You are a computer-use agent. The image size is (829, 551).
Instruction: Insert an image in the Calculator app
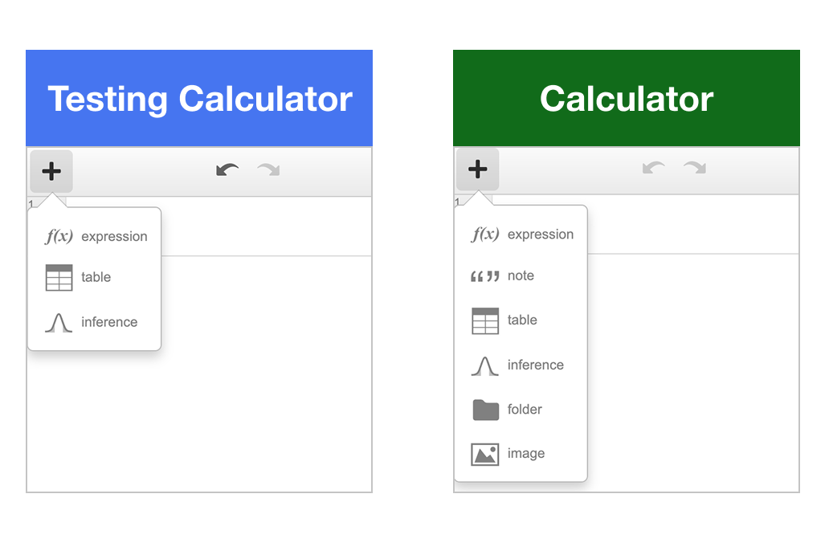521,453
